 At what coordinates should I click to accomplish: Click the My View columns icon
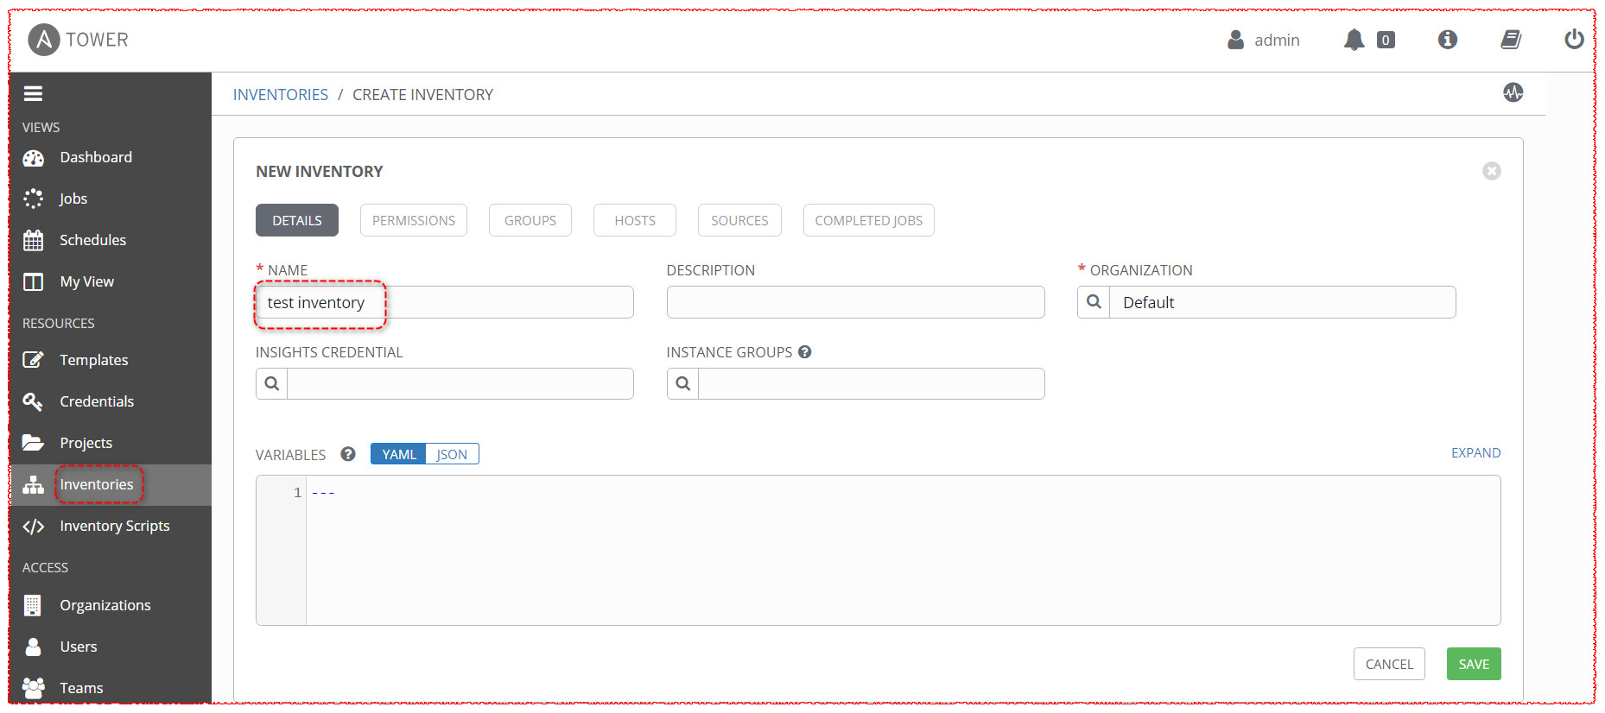pos(33,281)
